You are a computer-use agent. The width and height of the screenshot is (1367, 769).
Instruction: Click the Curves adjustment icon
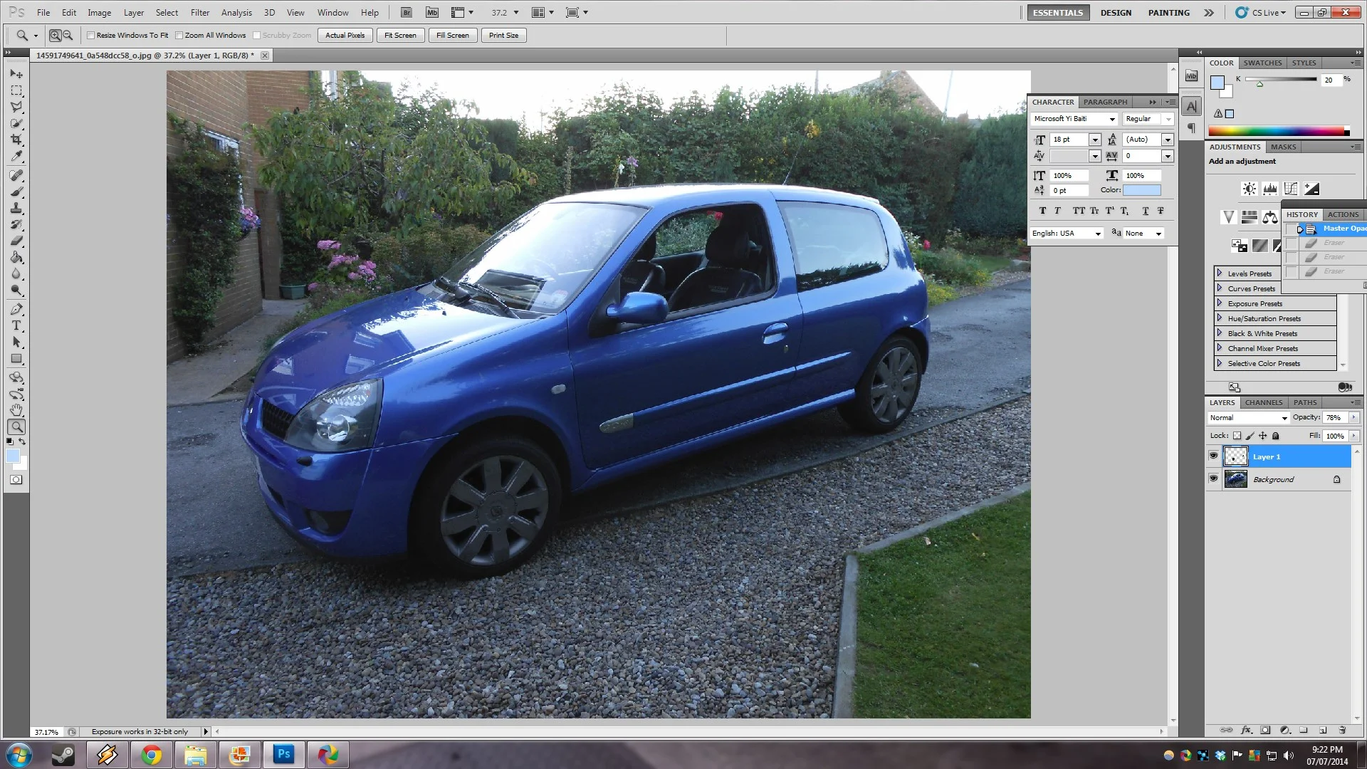(1290, 189)
